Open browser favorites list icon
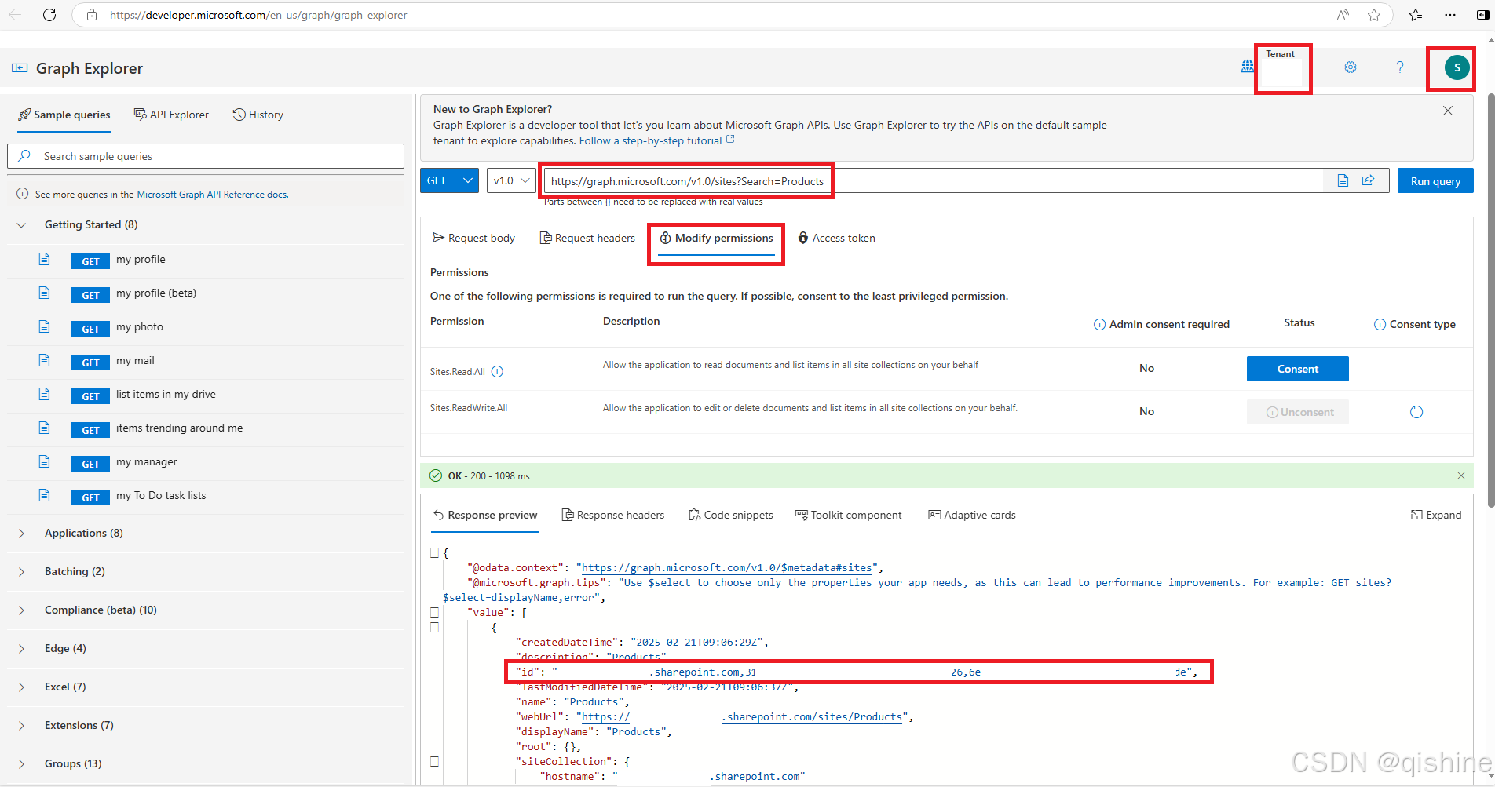The width and height of the screenshot is (1495, 787). point(1416,15)
